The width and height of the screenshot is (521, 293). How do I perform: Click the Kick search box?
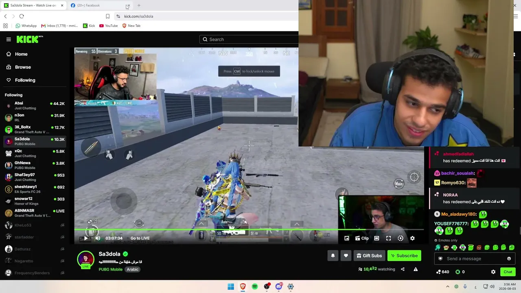click(x=249, y=39)
